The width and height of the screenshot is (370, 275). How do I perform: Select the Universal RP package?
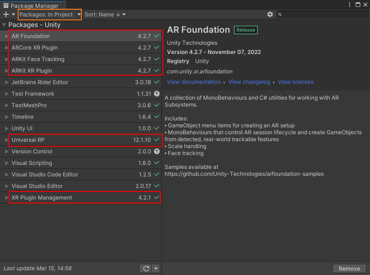coord(80,140)
